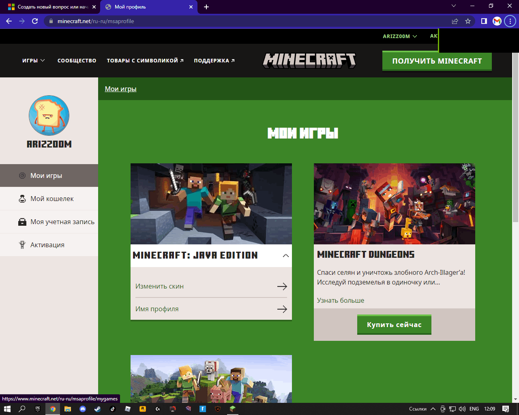Open 'Моя учетная запись' in the sidebar
519x415 pixels.
coord(49,222)
